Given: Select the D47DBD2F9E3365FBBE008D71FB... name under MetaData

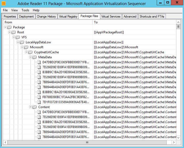Looking at the screenshot, I should (x=66, y=62).
